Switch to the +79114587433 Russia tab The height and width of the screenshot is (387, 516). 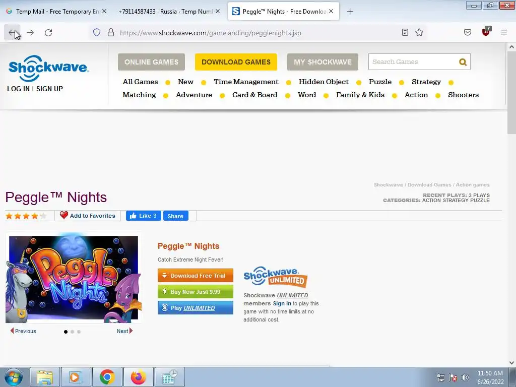pos(168,12)
